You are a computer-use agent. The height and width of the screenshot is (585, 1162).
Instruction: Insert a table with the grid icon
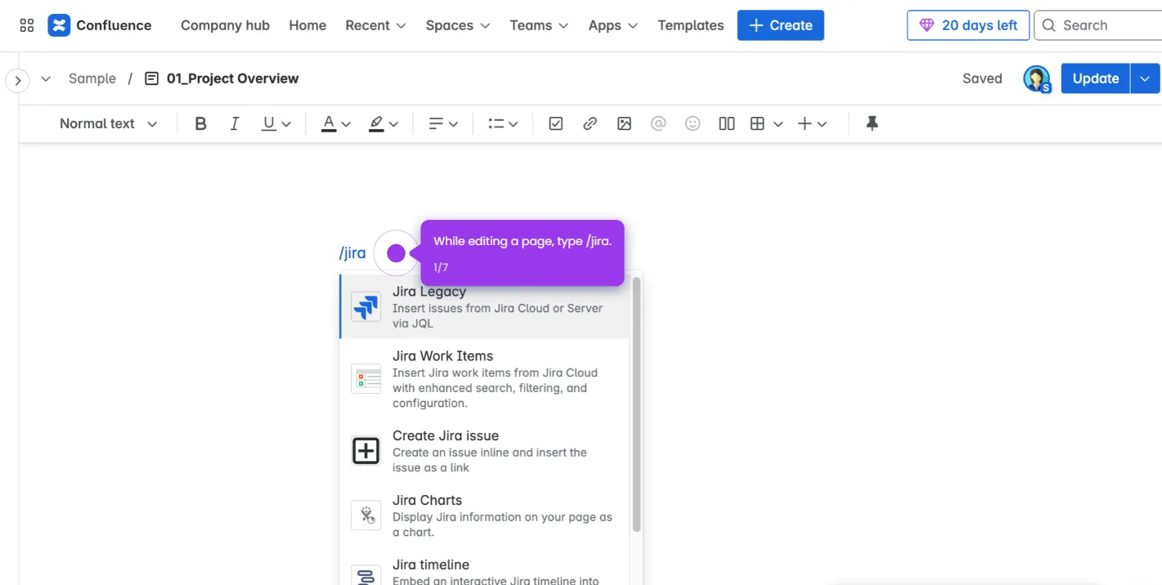(757, 123)
